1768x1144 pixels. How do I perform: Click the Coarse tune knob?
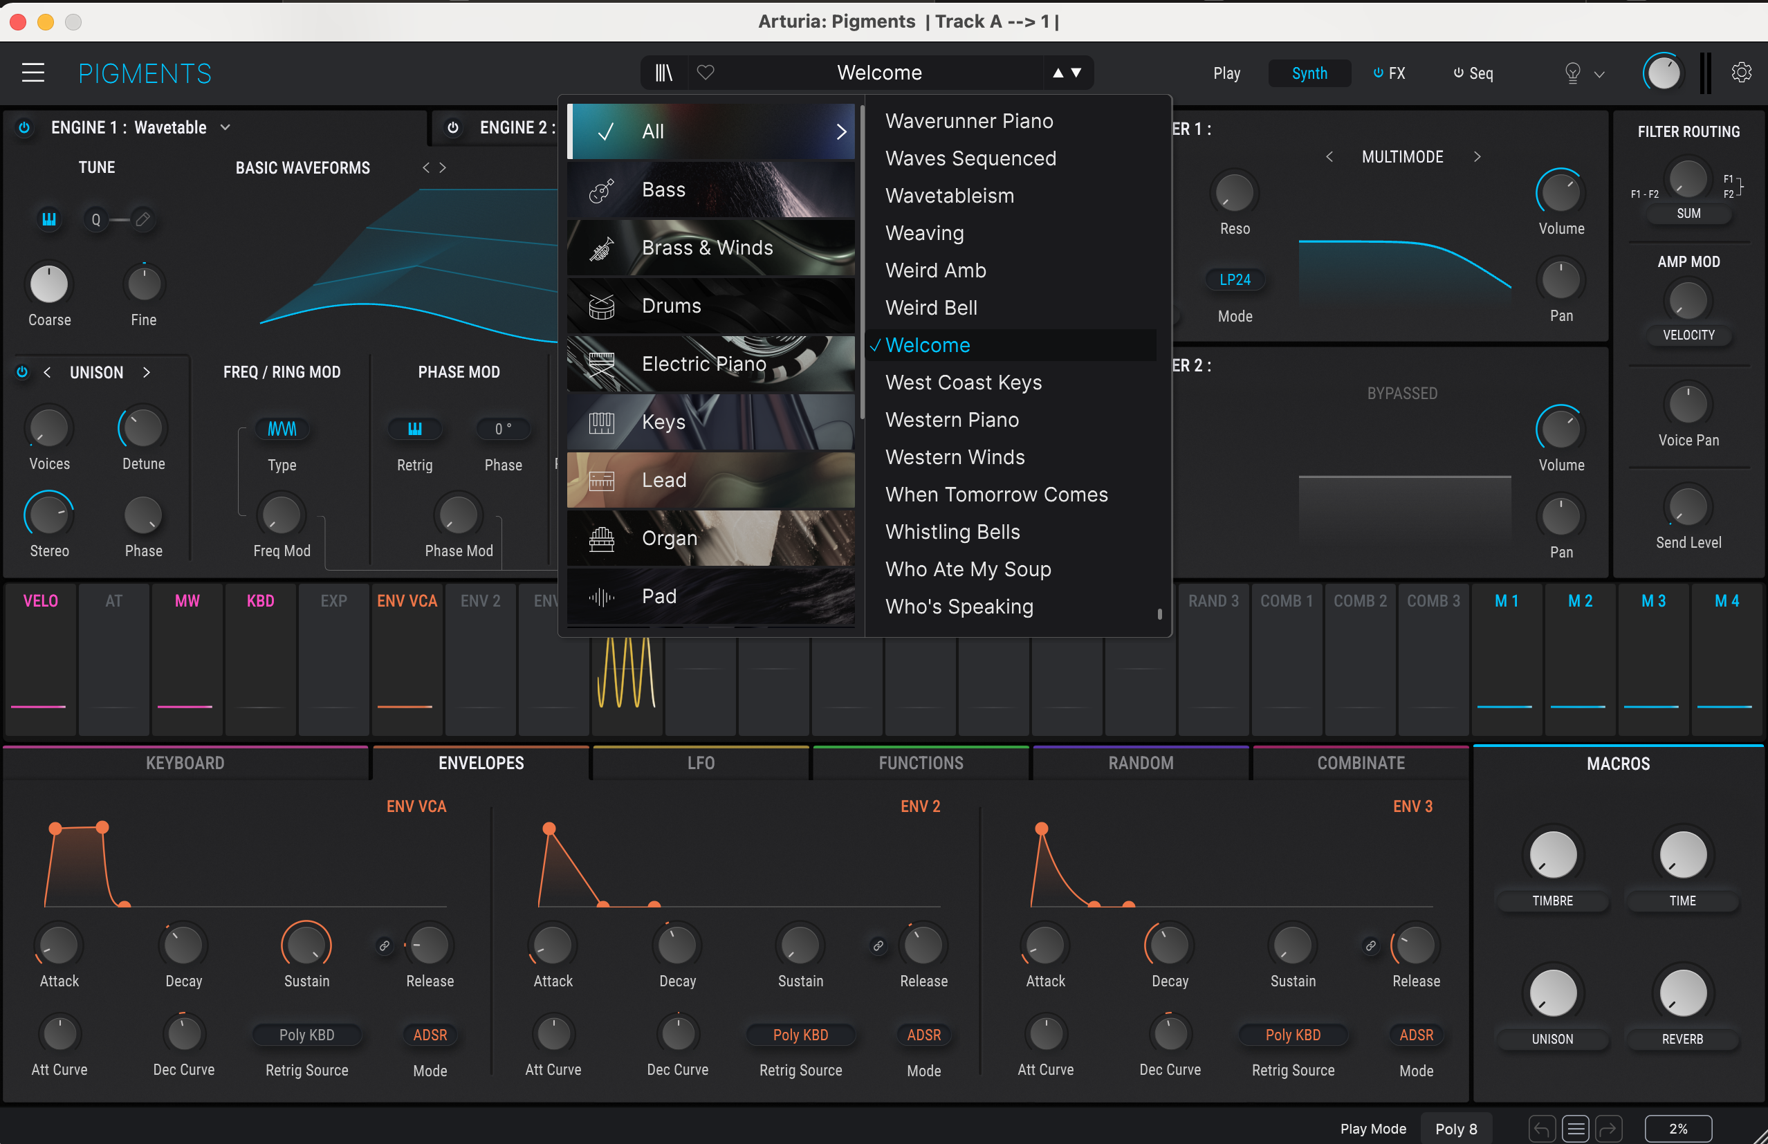click(x=49, y=284)
